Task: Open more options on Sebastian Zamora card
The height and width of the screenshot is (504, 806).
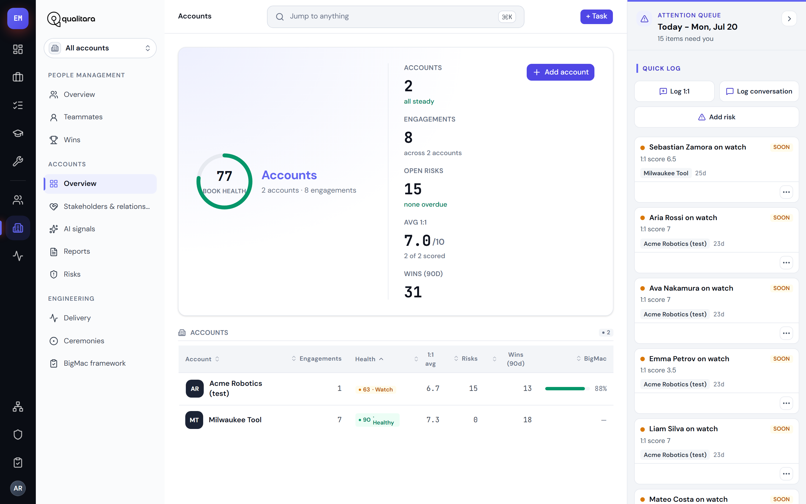Action: pos(786,192)
